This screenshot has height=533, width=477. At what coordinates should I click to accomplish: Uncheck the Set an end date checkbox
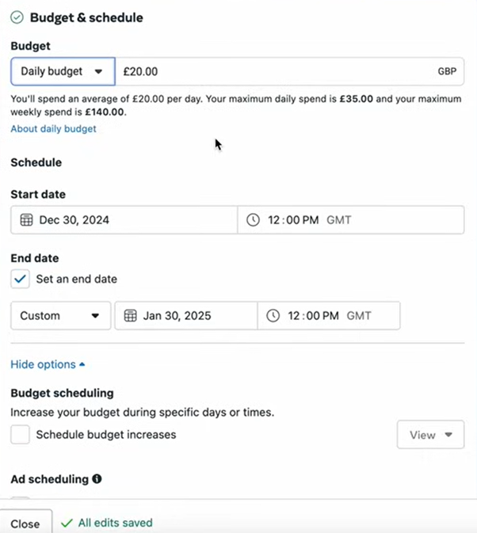[20, 279]
